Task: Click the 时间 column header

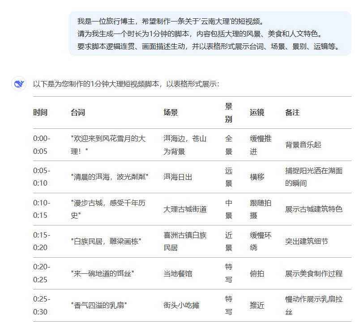Action: point(40,113)
